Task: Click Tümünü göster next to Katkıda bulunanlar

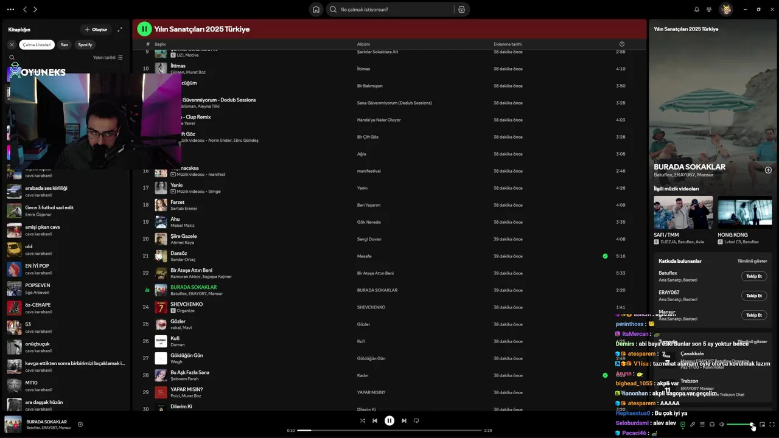Action: pyautogui.click(x=752, y=261)
